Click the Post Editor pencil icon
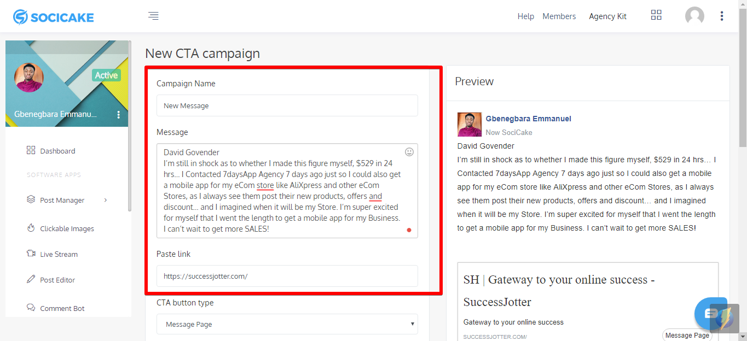 tap(31, 279)
